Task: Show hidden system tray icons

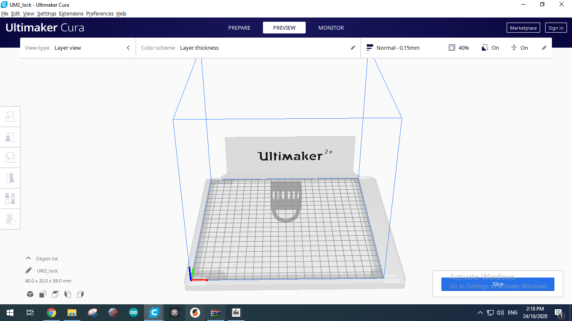Action: [x=480, y=313]
